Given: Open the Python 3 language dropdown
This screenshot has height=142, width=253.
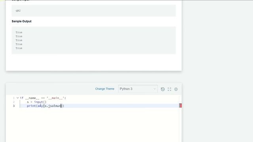Looking at the screenshot, I should click(x=138, y=89).
